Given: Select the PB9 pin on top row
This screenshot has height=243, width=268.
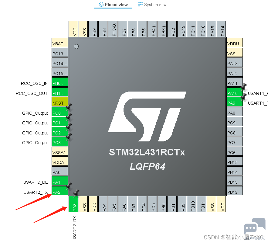Looking at the screenshot, I should [93, 29].
